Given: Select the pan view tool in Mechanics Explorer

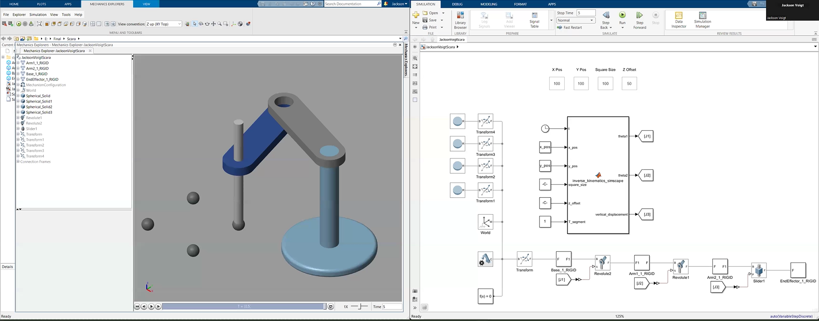Looking at the screenshot, I should [213, 24].
